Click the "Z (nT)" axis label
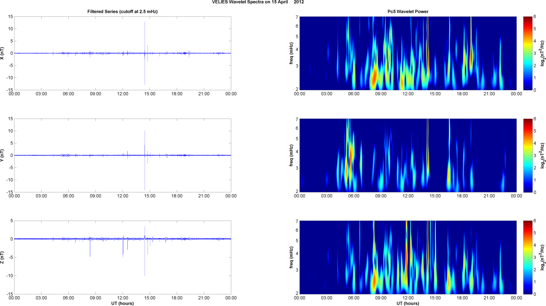The height and width of the screenshot is (306, 546). pyautogui.click(x=2, y=257)
